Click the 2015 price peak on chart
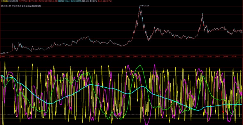This screenshot has width=243, height=125. pyautogui.click(x=202, y=14)
